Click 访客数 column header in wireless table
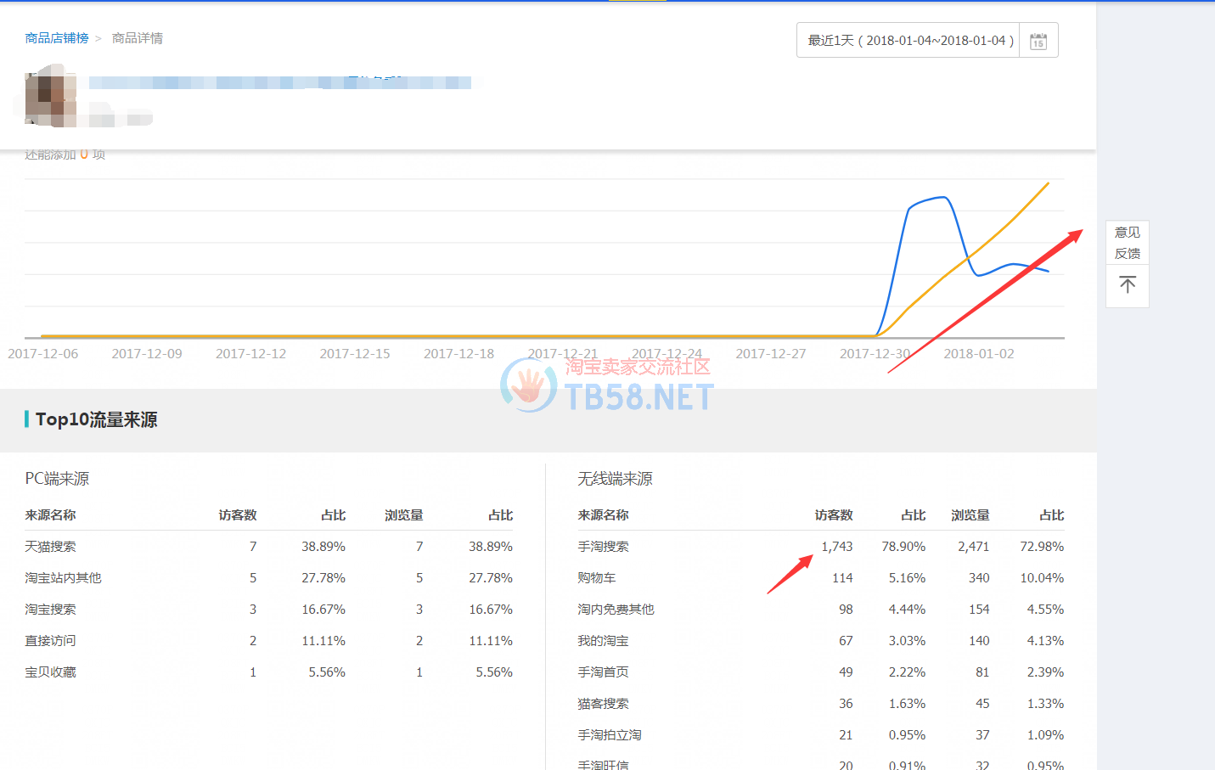This screenshot has width=1215, height=770. pyautogui.click(x=833, y=515)
